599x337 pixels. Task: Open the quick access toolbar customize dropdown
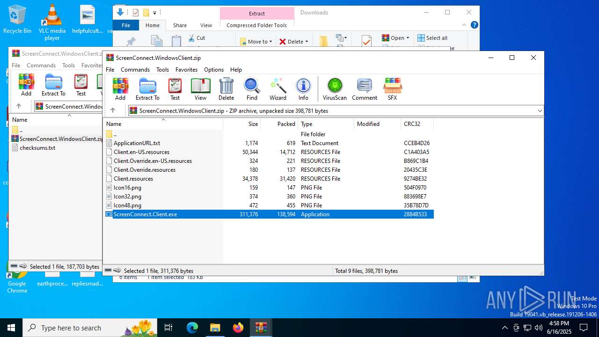point(154,13)
